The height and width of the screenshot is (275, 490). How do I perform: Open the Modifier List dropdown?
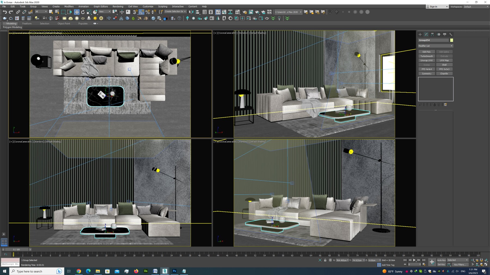[436, 46]
